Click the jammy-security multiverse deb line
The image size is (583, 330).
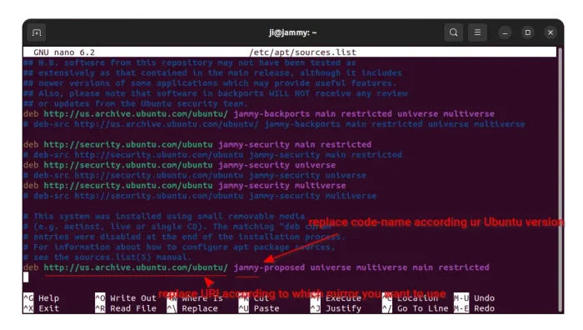click(184, 185)
